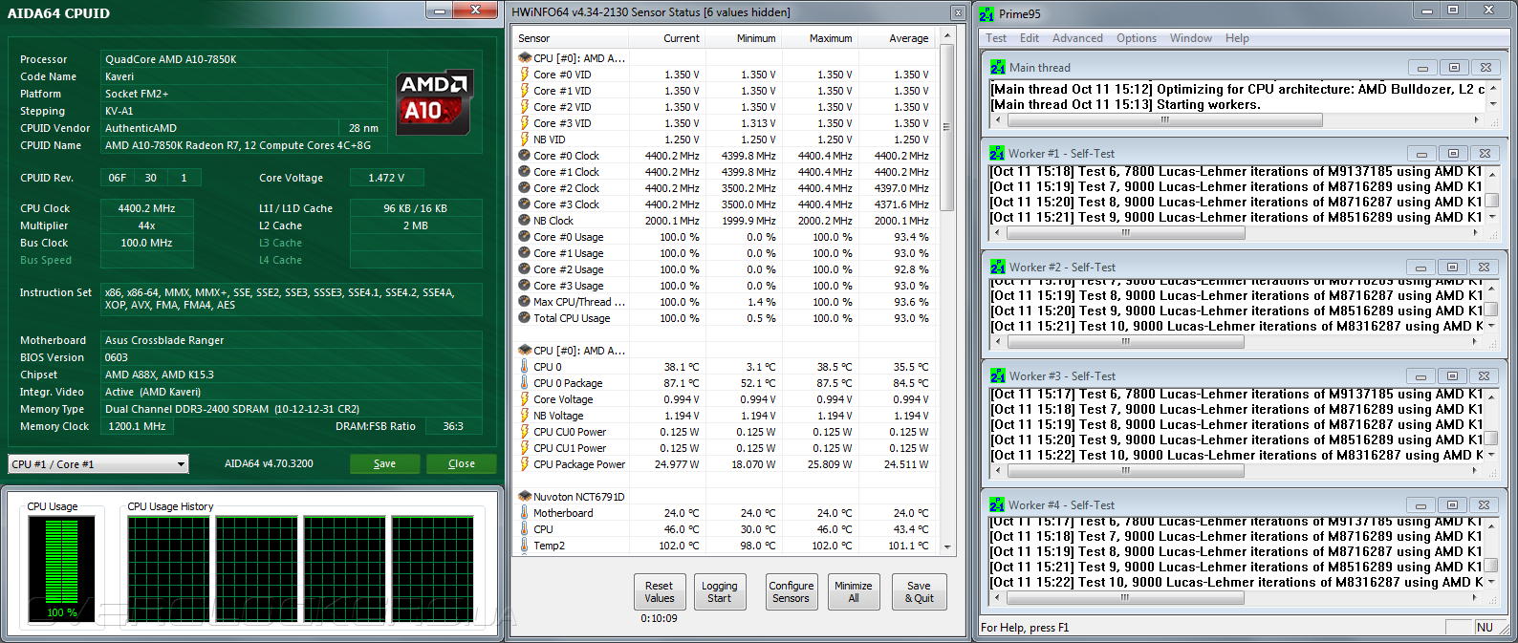
Task: Open the CPU #1 / Core #1 dropdown
Action: coord(98,464)
